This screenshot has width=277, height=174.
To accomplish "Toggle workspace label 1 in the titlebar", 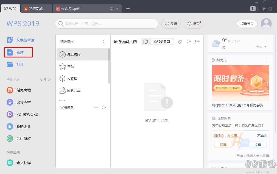I will pyautogui.click(x=253, y=9).
